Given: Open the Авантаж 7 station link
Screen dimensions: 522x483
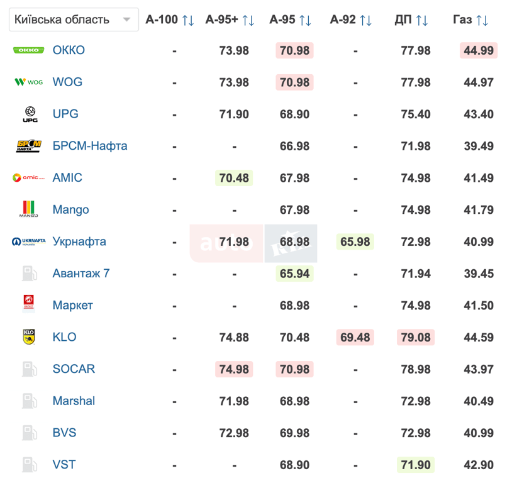Looking at the screenshot, I should (81, 274).
